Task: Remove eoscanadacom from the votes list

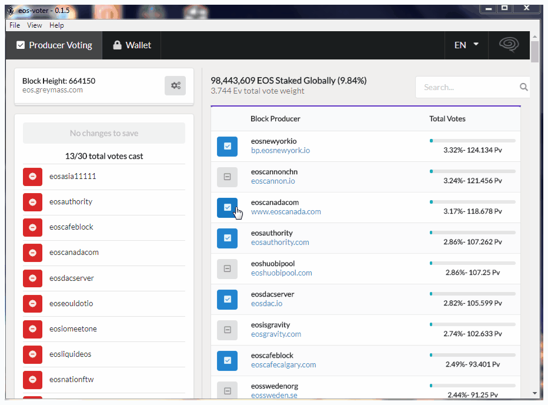Action: point(32,253)
